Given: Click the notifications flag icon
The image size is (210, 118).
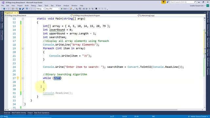Looking at the screenshot, I should (x=163, y=2).
